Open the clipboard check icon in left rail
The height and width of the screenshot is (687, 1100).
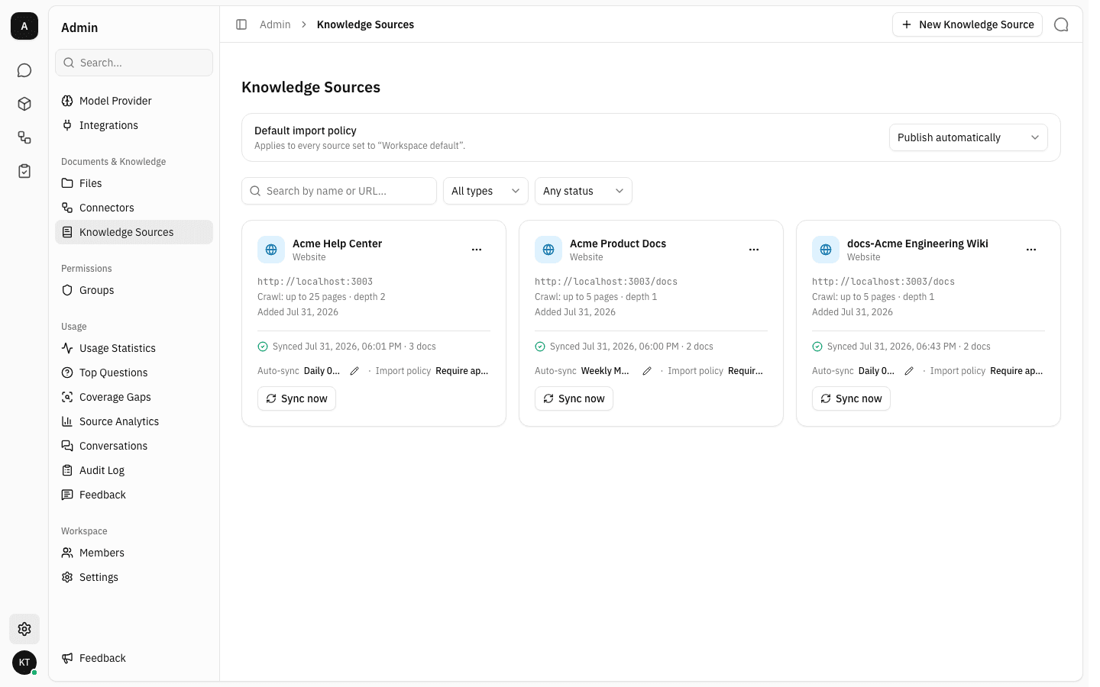coord(24,171)
